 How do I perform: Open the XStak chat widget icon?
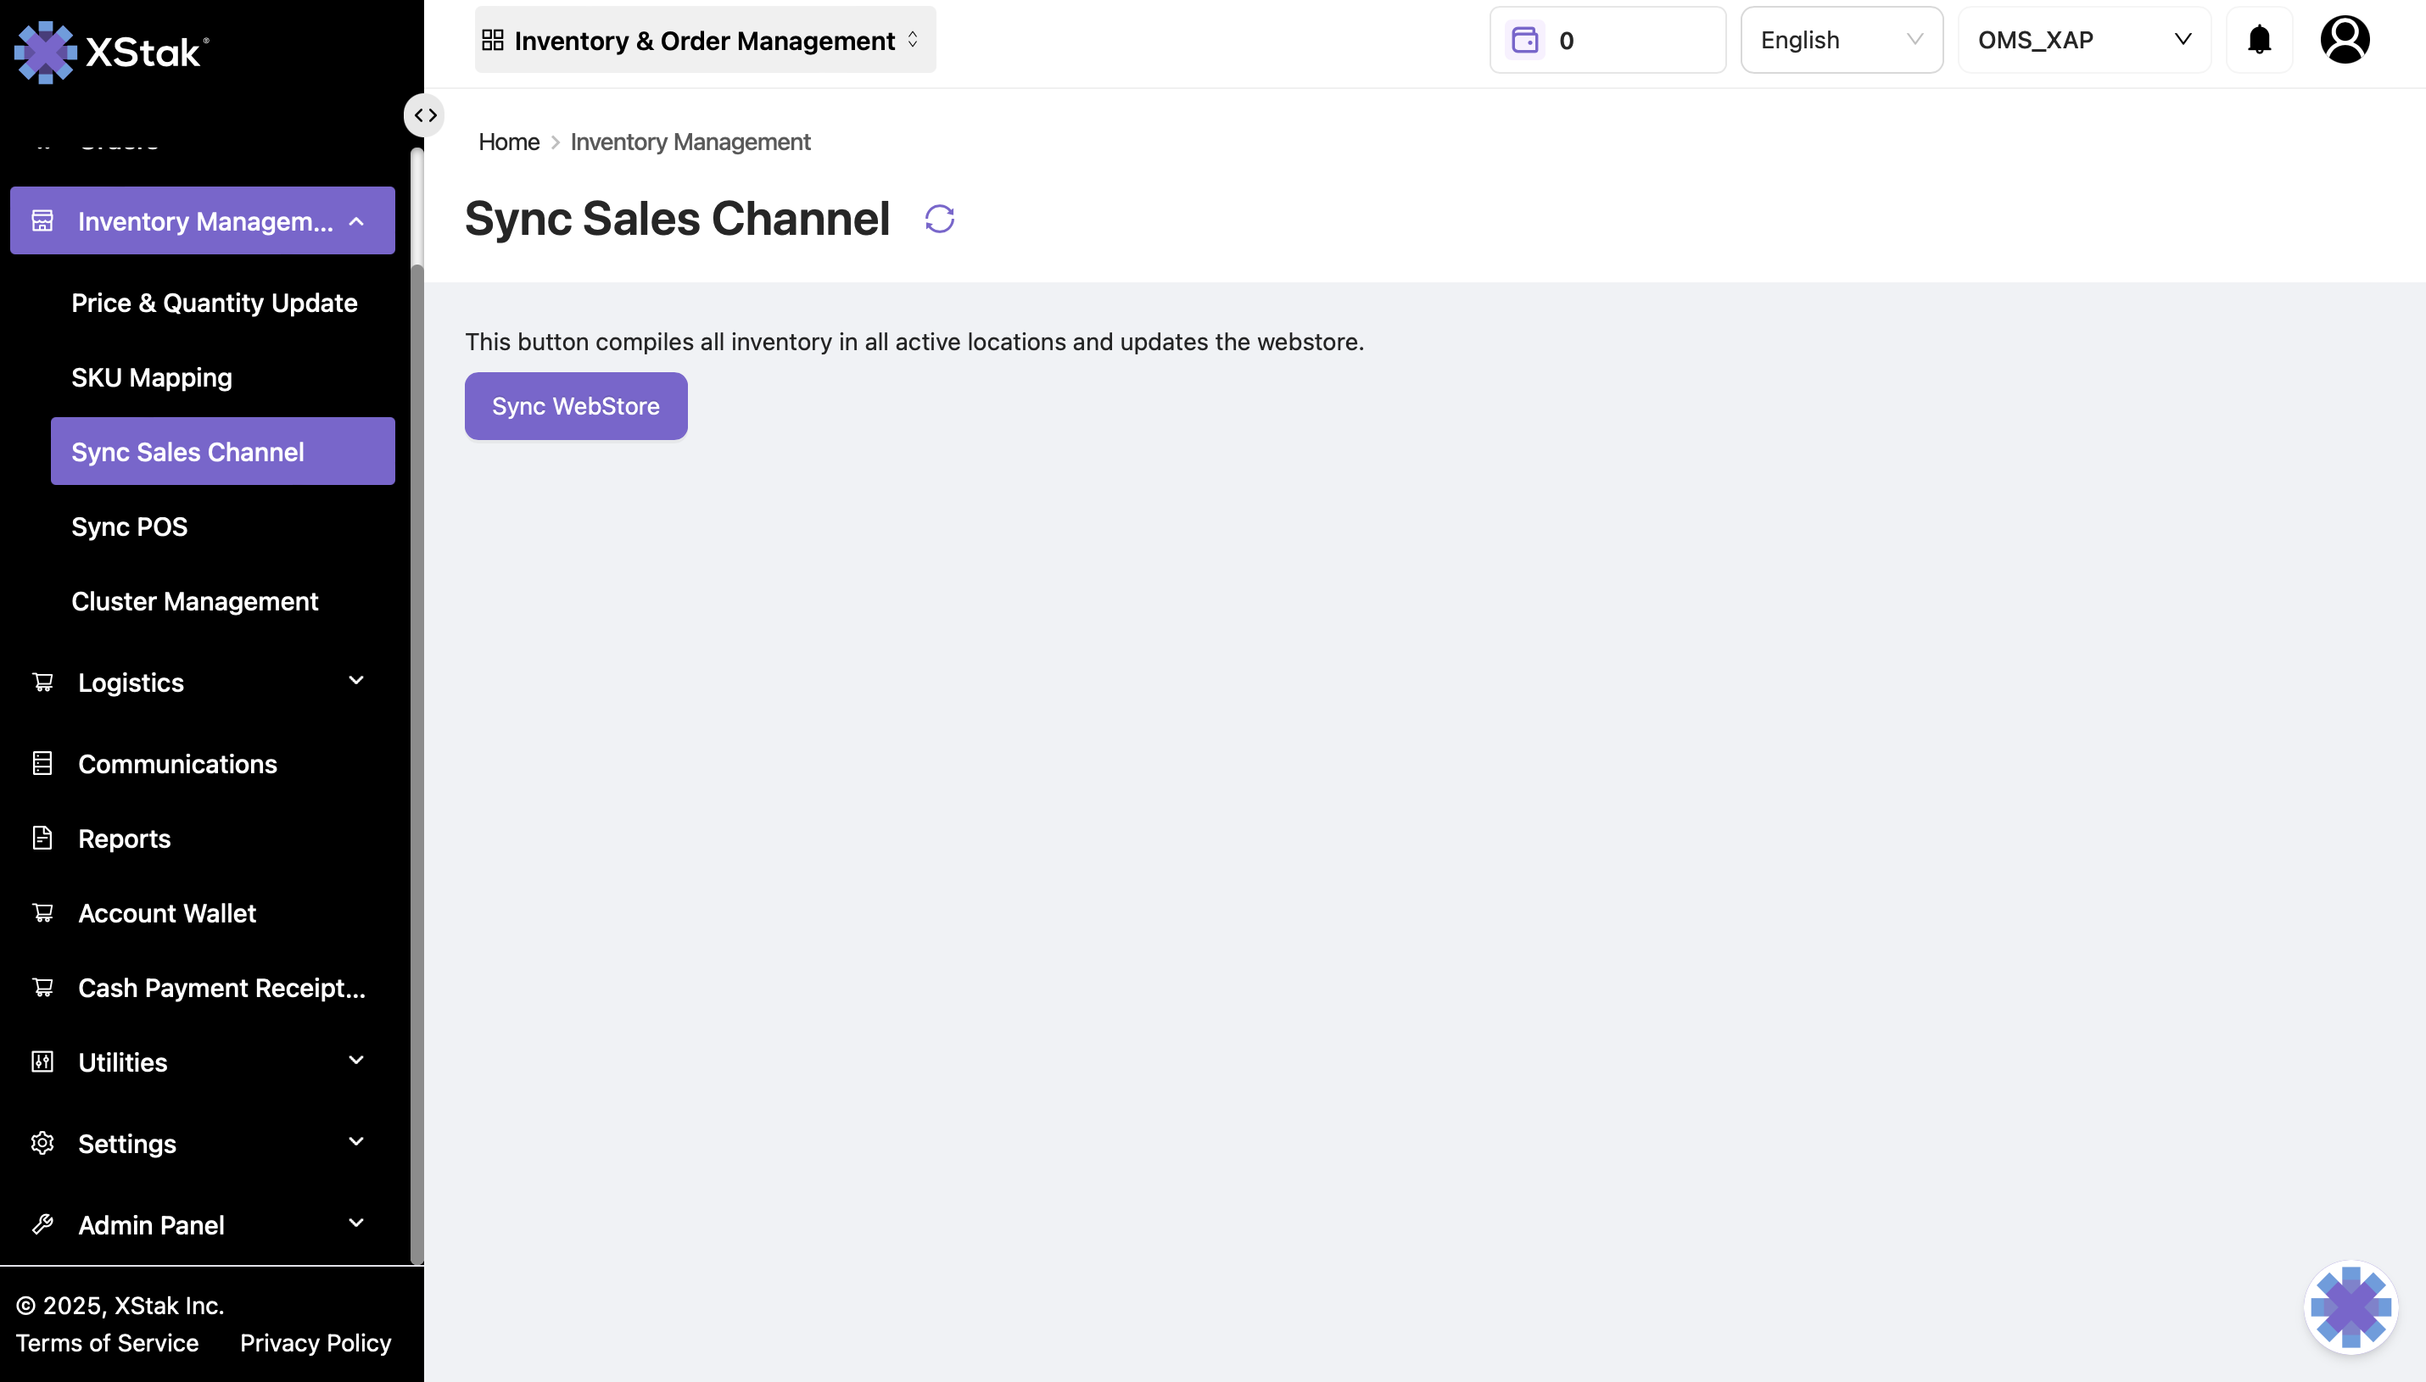point(2350,1307)
